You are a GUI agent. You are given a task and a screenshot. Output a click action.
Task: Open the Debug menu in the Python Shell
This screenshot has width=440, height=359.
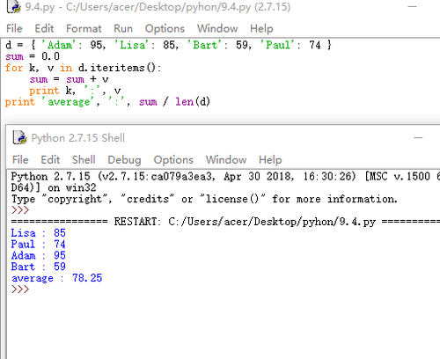124,160
